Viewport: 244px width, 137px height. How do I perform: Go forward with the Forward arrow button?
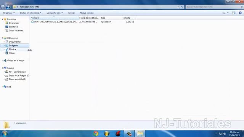(8, 7)
